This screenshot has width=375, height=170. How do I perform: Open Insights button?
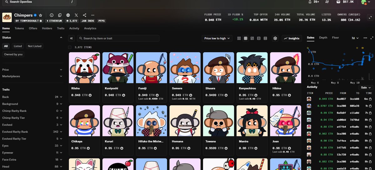point(292,38)
